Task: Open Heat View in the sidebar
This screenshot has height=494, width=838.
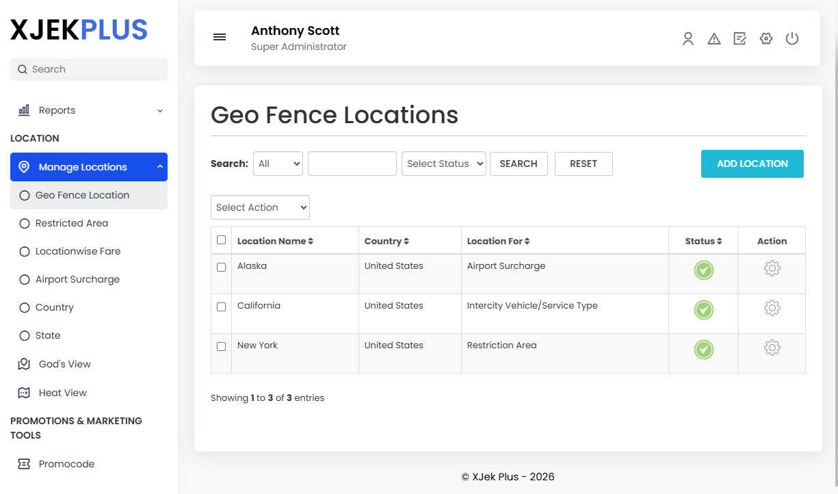Action: point(62,392)
